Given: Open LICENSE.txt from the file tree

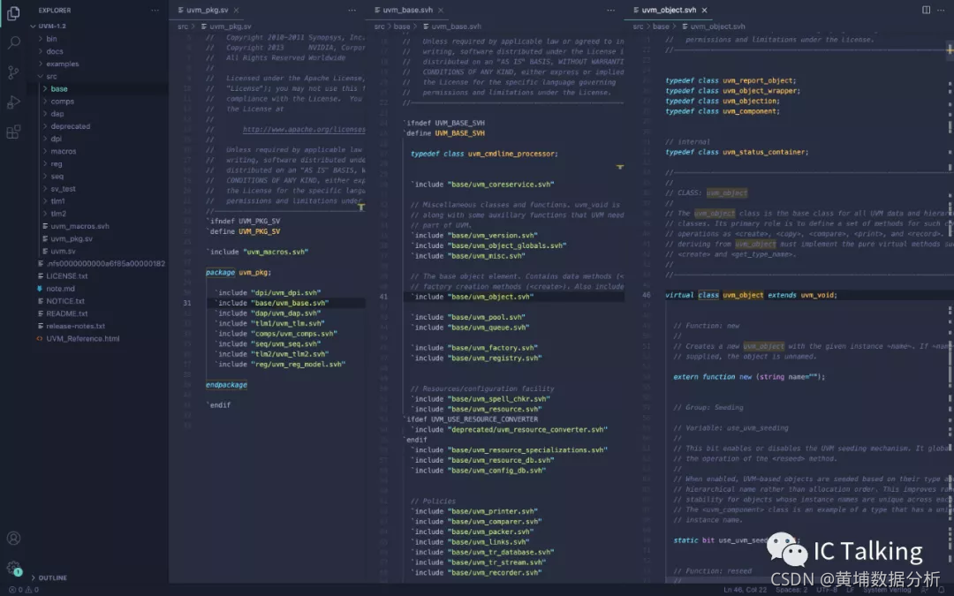Looking at the screenshot, I should click(67, 276).
